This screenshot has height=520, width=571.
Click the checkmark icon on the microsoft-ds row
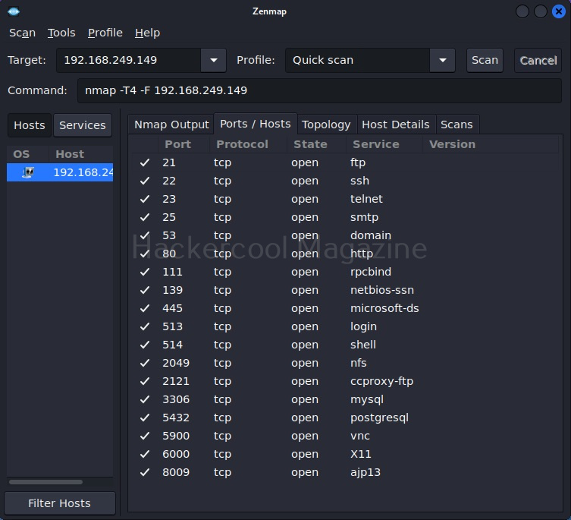click(x=145, y=308)
